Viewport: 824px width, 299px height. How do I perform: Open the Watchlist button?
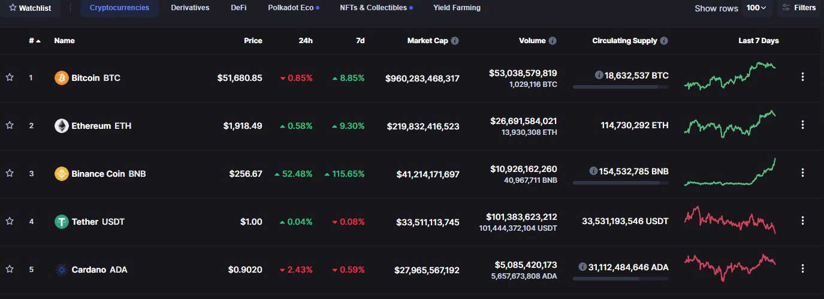coord(30,8)
